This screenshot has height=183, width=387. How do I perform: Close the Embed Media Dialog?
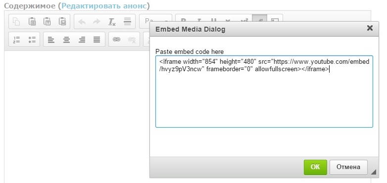[x=370, y=28]
